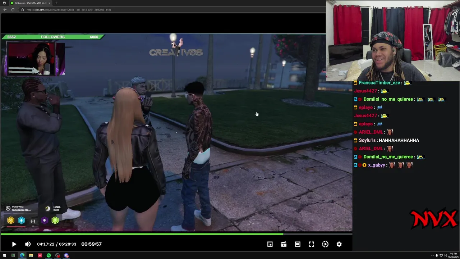Select the XxQueenx Kick VOD tab
The width and height of the screenshot is (460, 259).
30,3
